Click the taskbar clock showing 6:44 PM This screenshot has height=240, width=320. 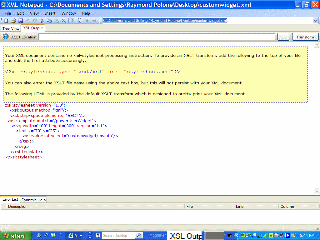click(x=307, y=236)
